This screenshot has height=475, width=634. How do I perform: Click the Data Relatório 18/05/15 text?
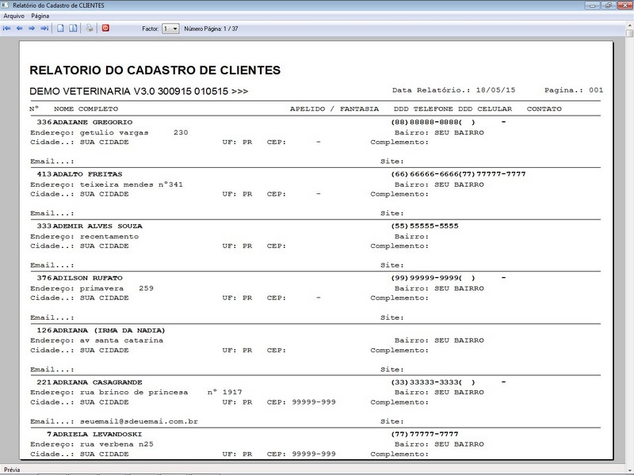pyautogui.click(x=453, y=90)
